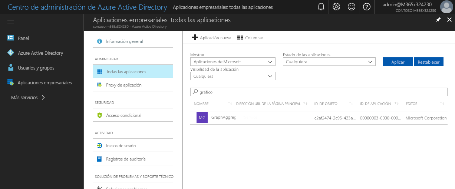Open the settings gear icon
Viewport: 455px width, 189px height.
click(336, 7)
